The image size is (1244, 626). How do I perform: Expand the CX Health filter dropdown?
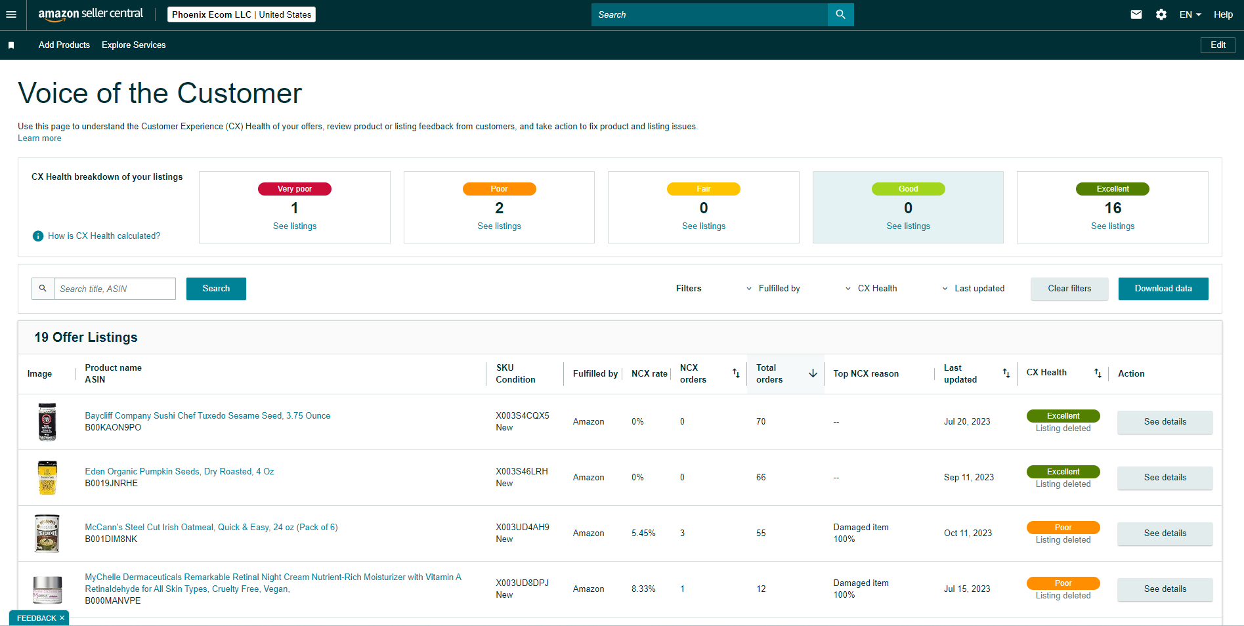pos(870,289)
